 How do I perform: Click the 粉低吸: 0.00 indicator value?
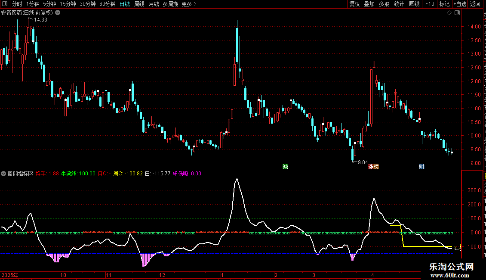click(187, 174)
